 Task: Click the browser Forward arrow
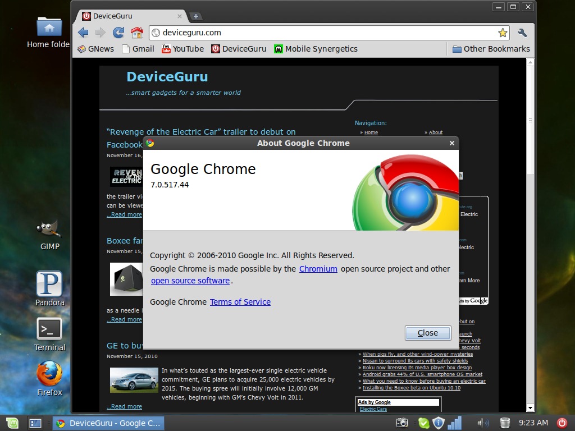coord(100,33)
